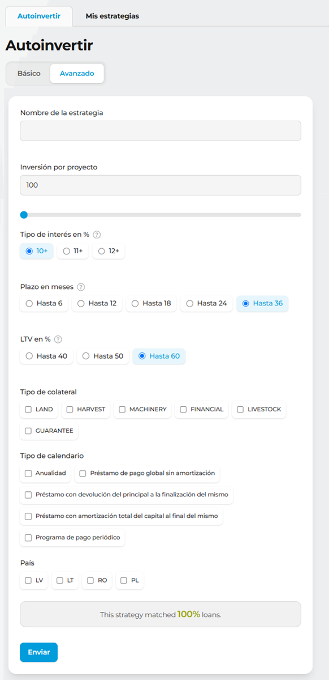Switch to the Autoinvertir tab
The image size is (329, 680).
click(x=39, y=16)
